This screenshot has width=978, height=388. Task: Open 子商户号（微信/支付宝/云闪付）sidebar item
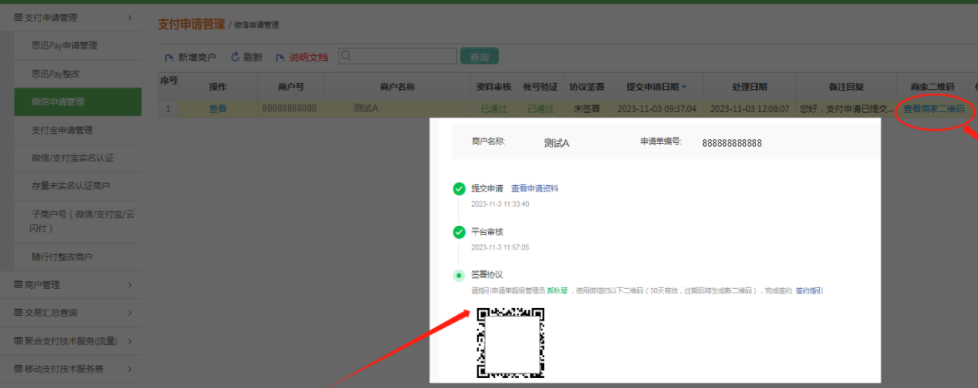click(82, 221)
